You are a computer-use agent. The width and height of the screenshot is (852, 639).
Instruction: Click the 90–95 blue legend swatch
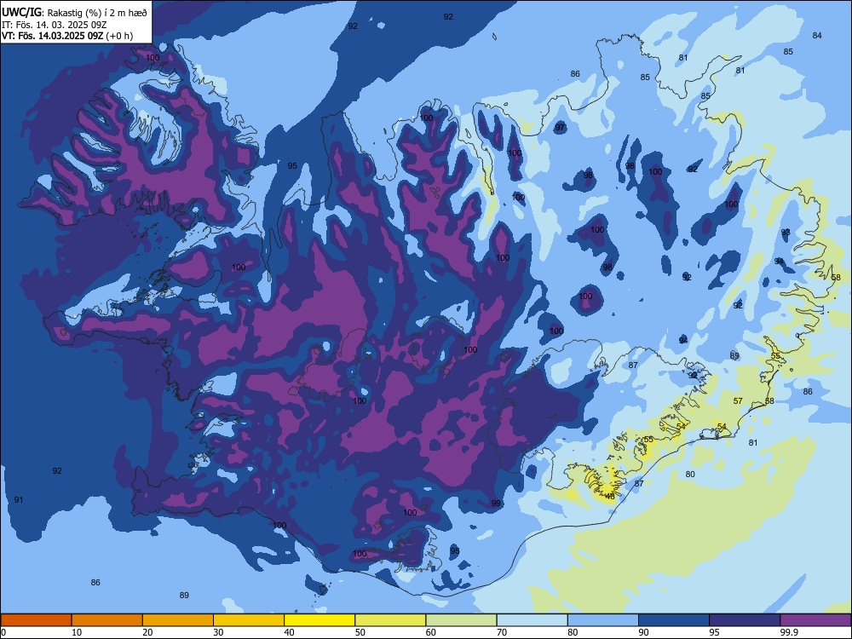[x=674, y=620]
